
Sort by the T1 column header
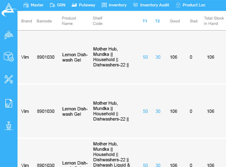145,21
